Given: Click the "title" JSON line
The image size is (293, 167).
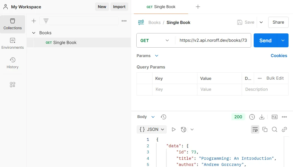Looking at the screenshot, I should point(226,158).
